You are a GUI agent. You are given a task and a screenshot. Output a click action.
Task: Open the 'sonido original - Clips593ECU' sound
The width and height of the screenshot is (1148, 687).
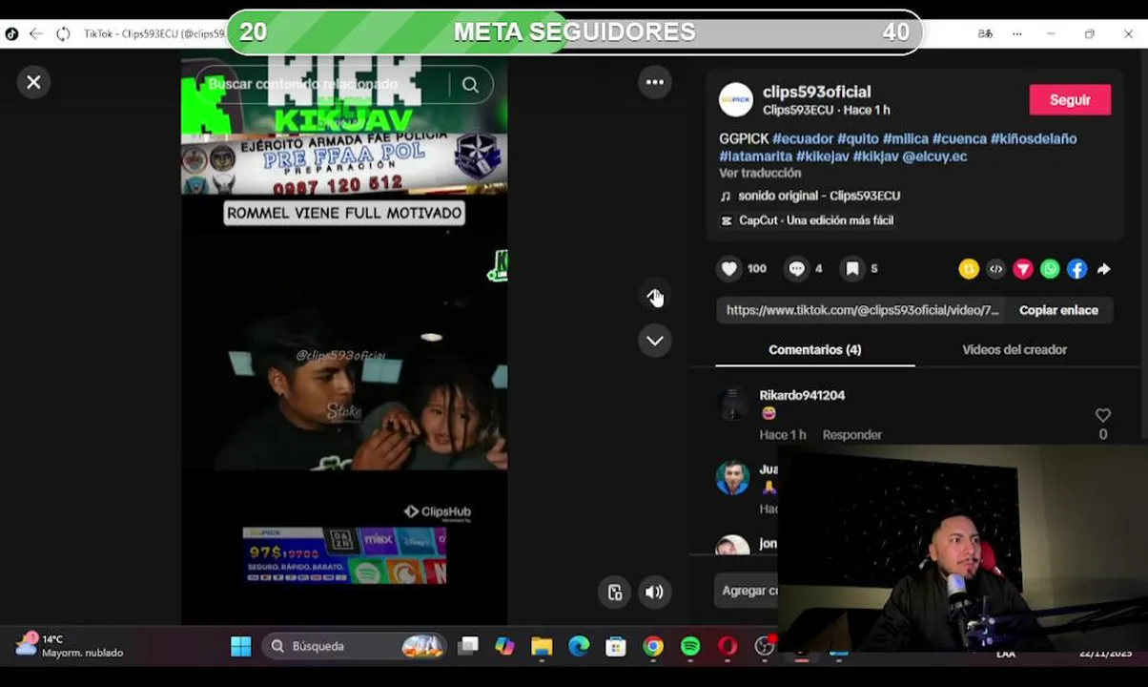[818, 196]
